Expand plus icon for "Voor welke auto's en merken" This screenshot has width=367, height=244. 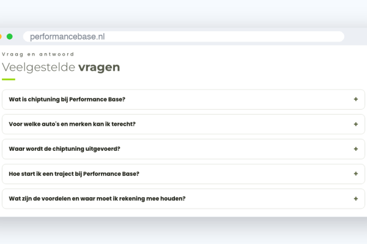pos(355,124)
